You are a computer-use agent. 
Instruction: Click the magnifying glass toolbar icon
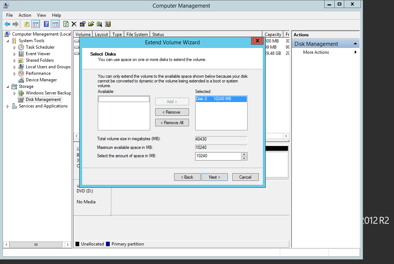(99, 24)
